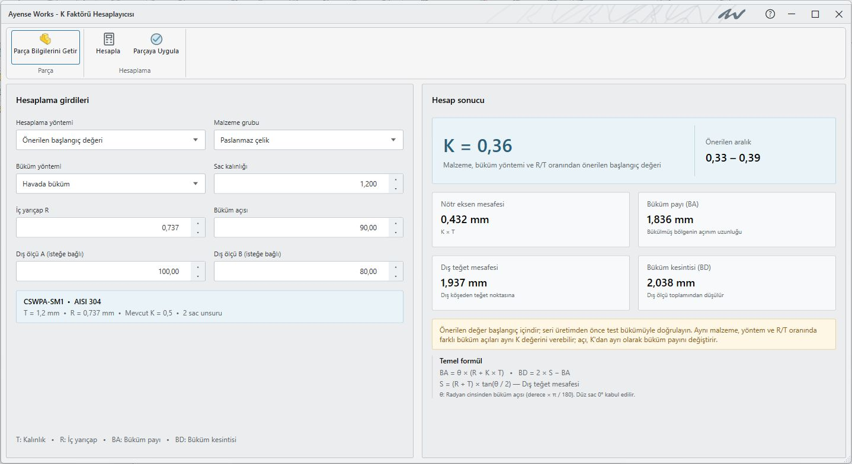Click the Büküm kesintisi 2,038 mm value
Screen dimensions: 852x464
click(671, 283)
